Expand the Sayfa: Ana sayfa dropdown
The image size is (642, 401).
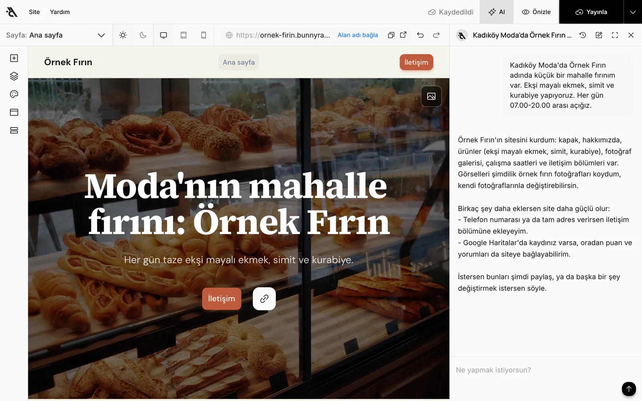pos(56,35)
